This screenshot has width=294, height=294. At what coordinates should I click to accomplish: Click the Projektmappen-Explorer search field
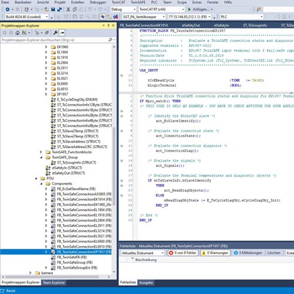coord(55,40)
